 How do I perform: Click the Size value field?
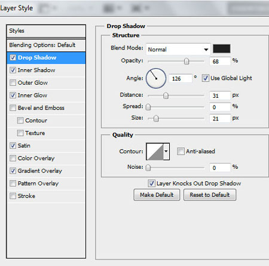220,119
